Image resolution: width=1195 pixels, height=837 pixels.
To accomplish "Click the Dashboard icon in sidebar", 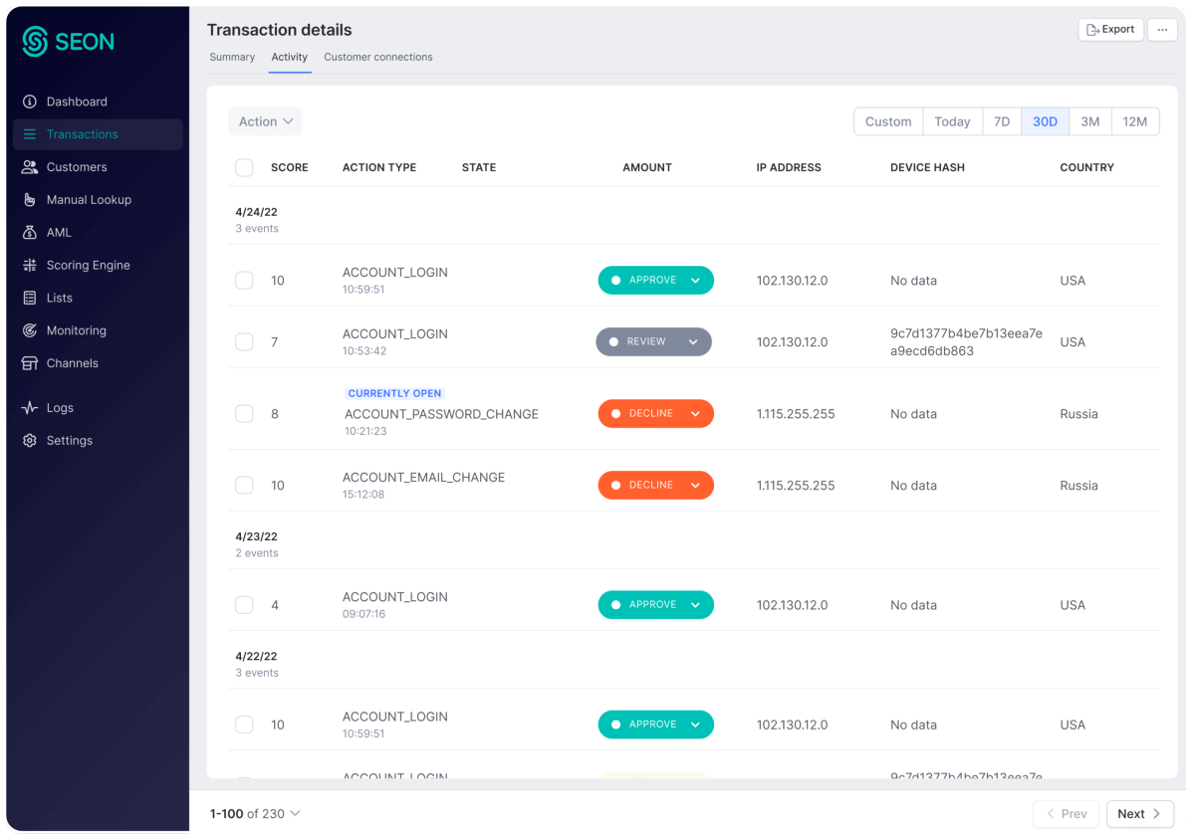I will point(30,102).
